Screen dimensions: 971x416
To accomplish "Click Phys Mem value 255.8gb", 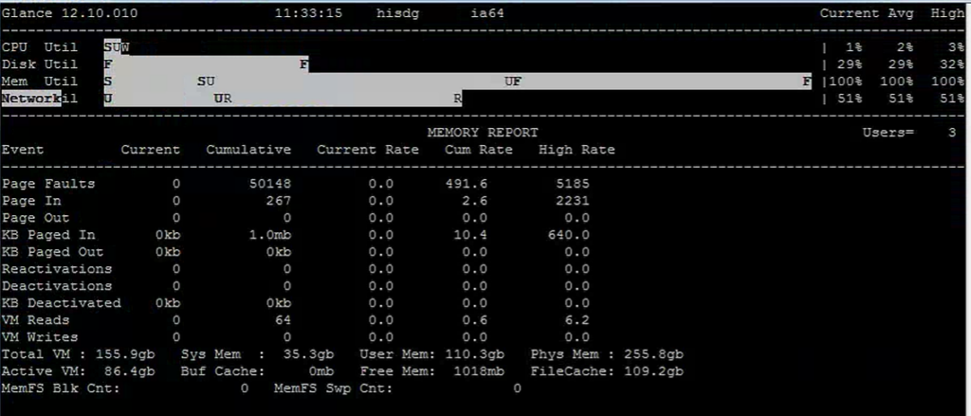I will 654,354.
